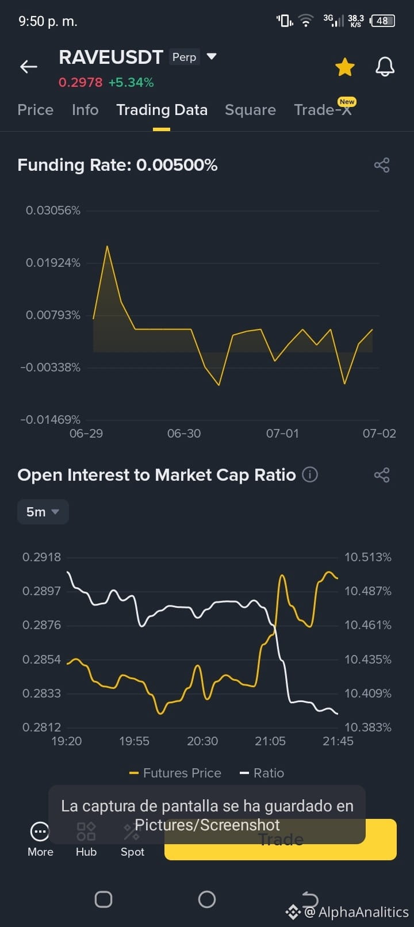The height and width of the screenshot is (927, 414).
Task: Toggle Ratio legend series
Action: 262,773
